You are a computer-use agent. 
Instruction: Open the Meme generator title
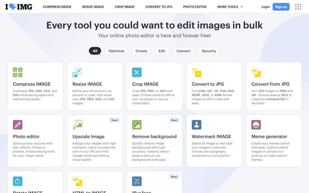(x=269, y=137)
